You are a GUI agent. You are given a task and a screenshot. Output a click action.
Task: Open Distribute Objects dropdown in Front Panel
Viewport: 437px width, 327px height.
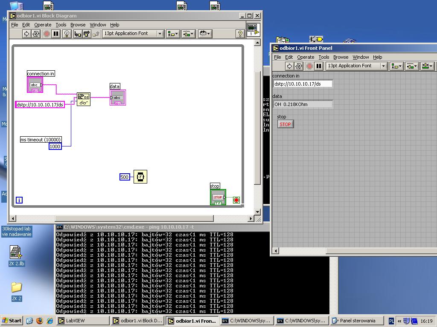point(412,66)
